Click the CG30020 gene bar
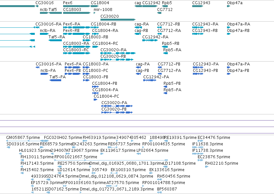This screenshot has width=274, height=194. coord(118,20)
